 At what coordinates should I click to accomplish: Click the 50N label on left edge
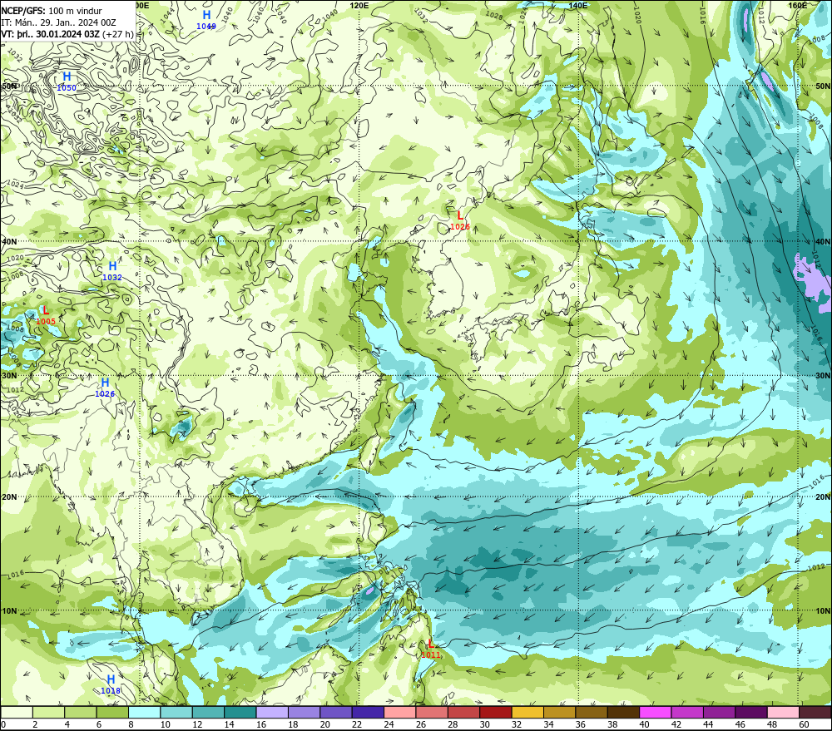point(9,86)
